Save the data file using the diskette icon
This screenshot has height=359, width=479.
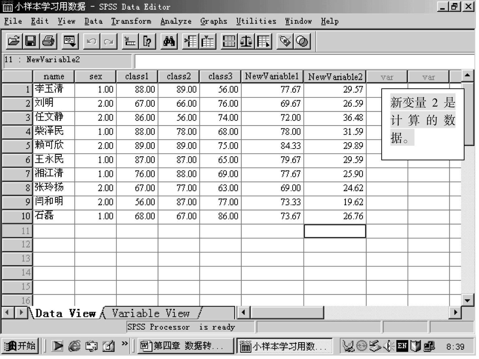point(31,41)
